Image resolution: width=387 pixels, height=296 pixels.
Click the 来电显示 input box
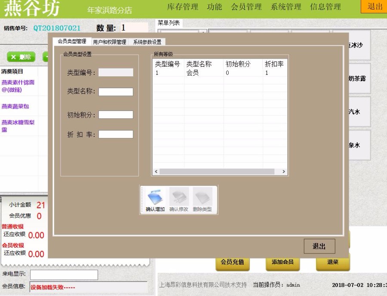64,275
